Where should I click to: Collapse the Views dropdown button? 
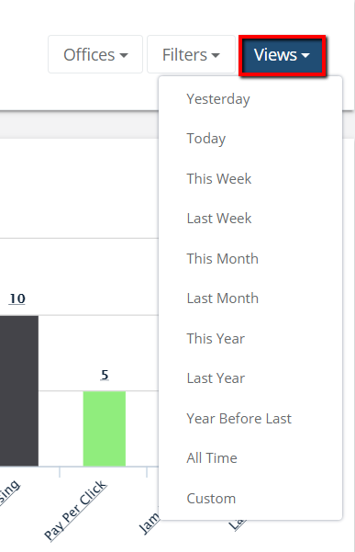283,55
